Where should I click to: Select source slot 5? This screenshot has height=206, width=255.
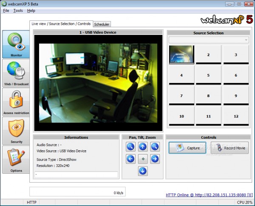[209, 75]
